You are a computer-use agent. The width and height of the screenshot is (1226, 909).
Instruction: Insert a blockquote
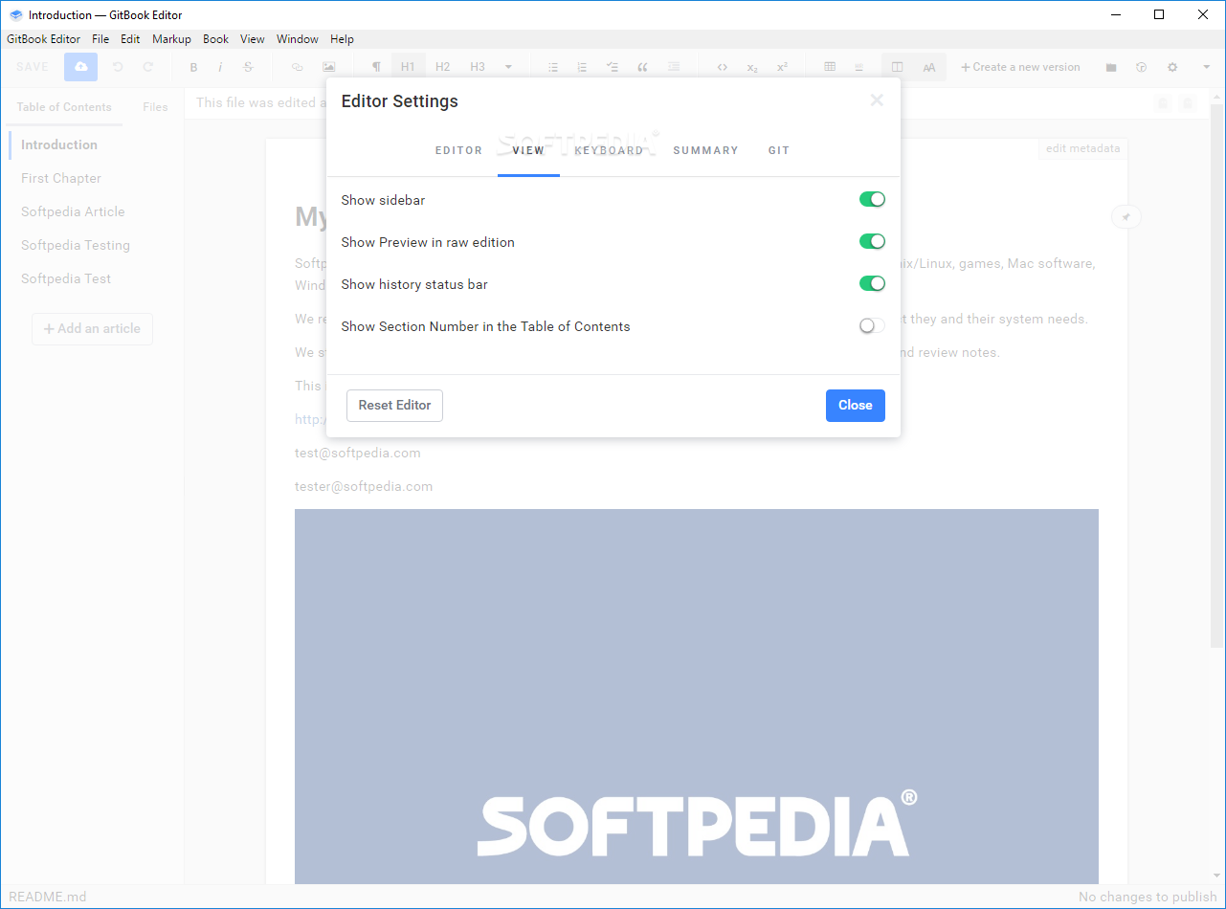pos(642,67)
